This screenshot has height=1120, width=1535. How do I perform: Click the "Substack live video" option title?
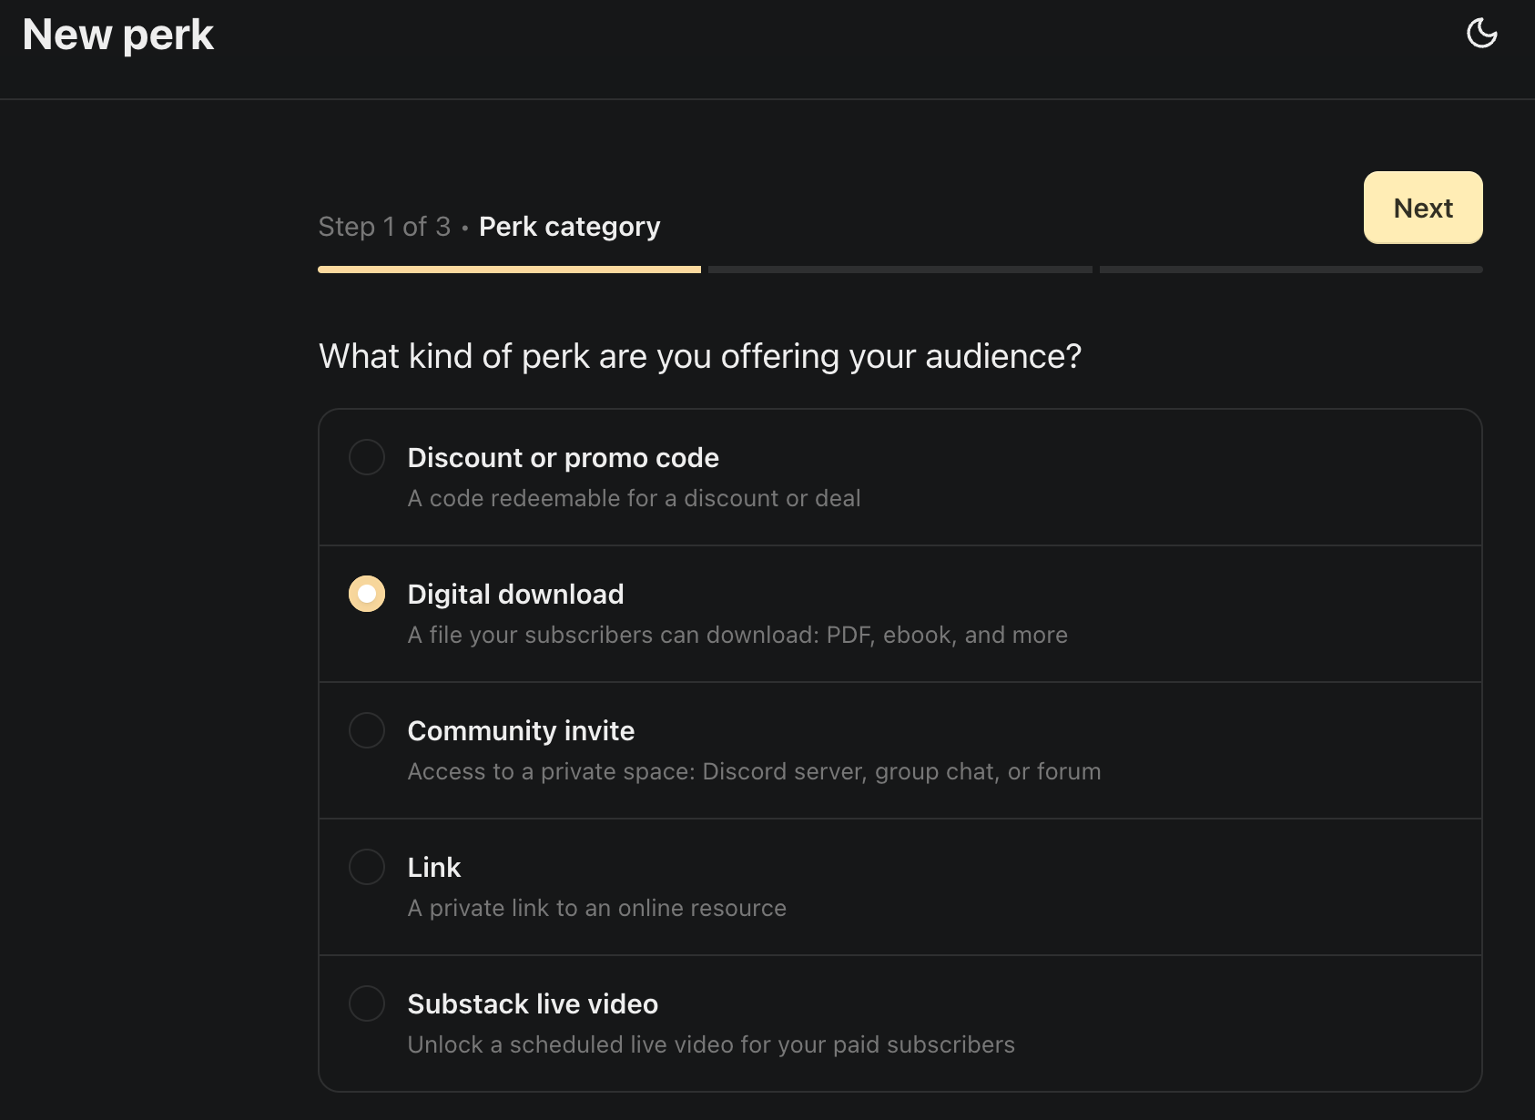533,1003
